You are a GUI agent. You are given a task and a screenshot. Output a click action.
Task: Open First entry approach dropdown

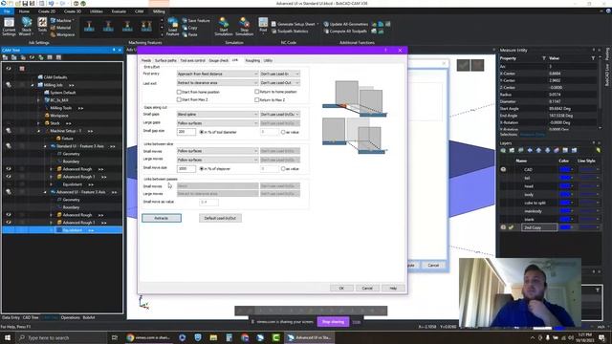[217, 74]
